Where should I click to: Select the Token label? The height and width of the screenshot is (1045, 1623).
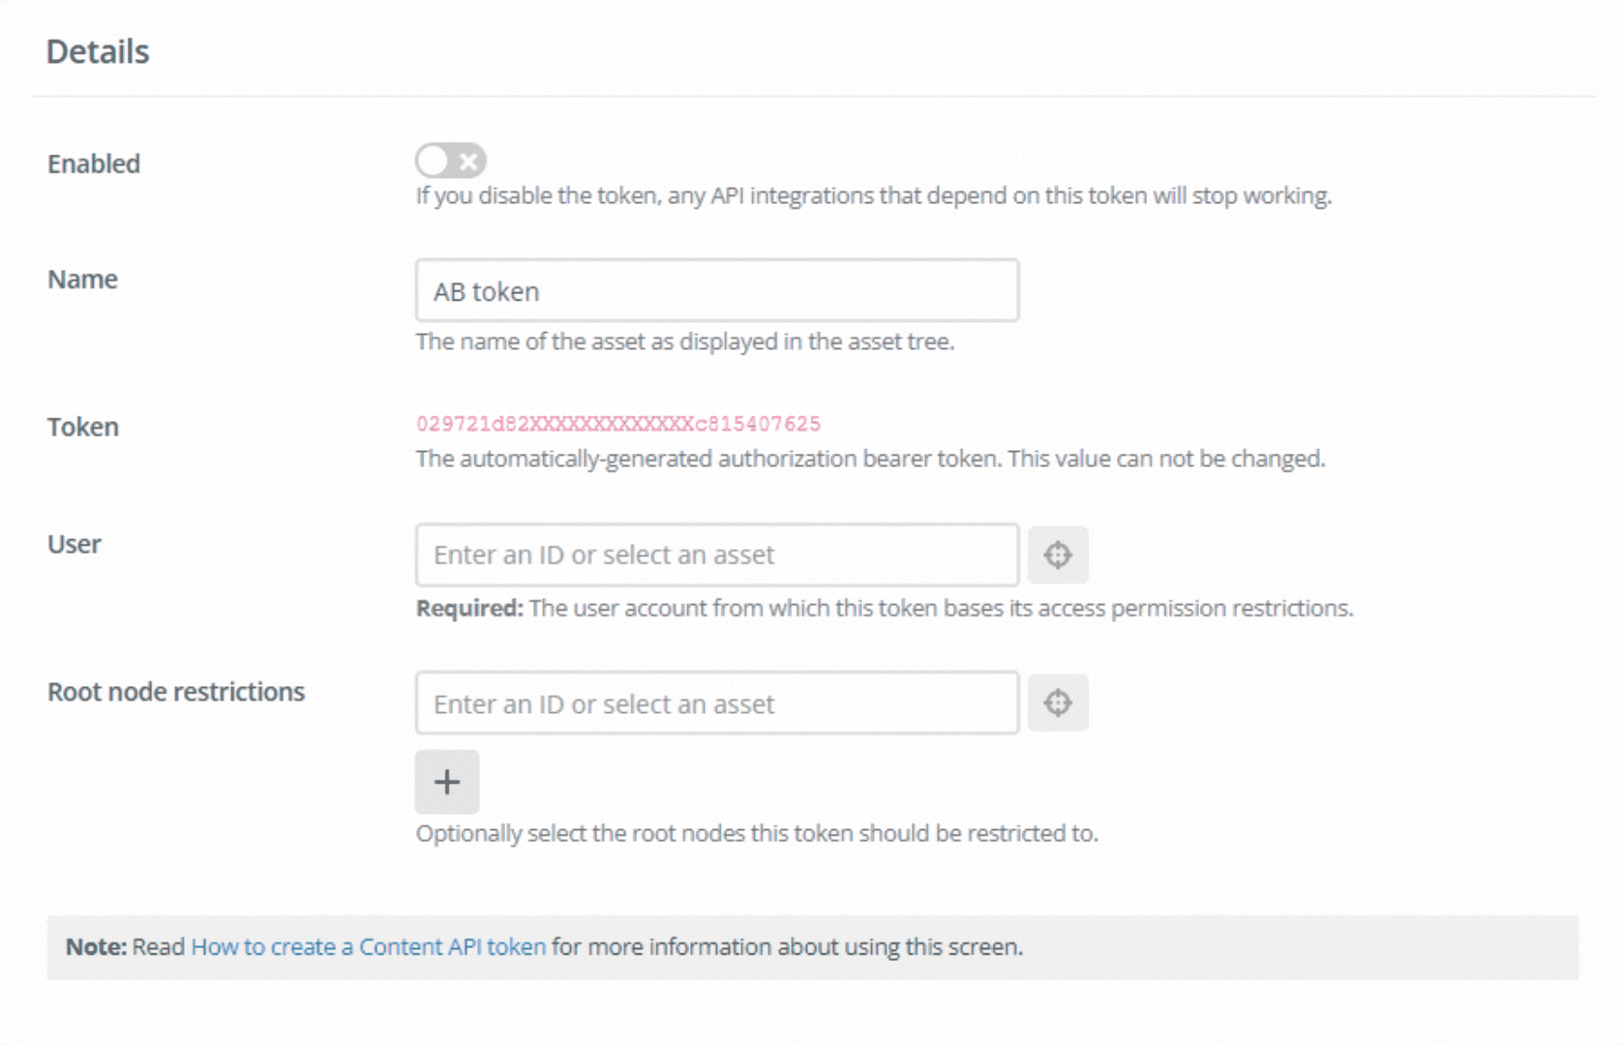point(81,426)
